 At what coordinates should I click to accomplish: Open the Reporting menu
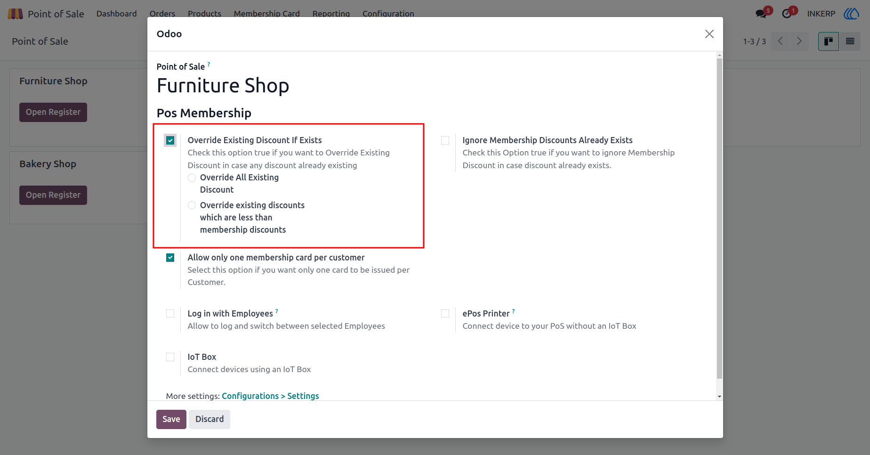[331, 14]
